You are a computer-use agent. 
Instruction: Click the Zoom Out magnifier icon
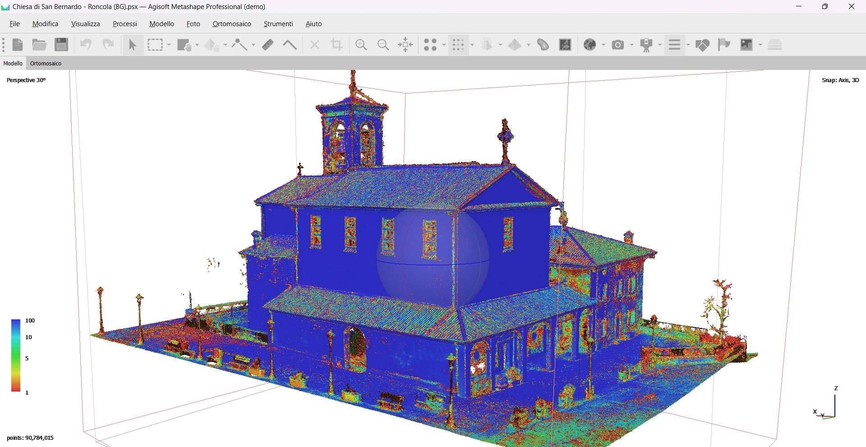pyautogui.click(x=383, y=45)
